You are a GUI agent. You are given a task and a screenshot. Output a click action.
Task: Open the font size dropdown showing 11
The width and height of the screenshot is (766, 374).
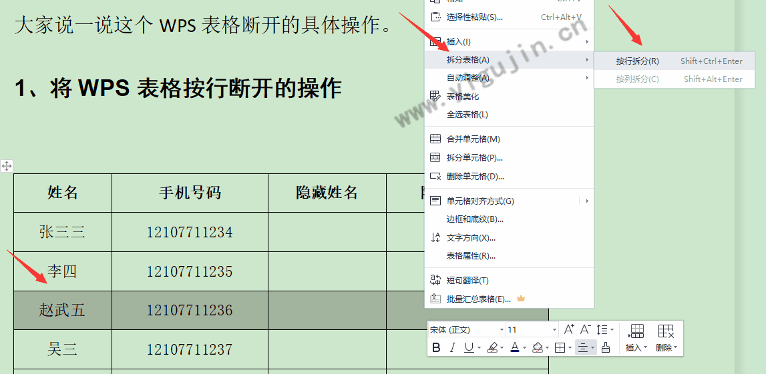coord(532,330)
